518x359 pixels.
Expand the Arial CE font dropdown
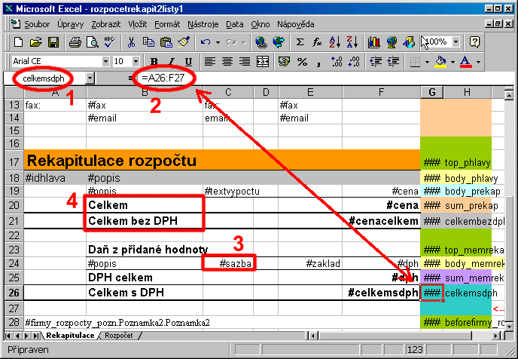(105, 61)
